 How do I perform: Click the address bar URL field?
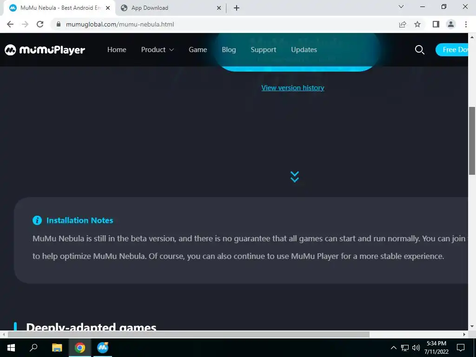225,24
